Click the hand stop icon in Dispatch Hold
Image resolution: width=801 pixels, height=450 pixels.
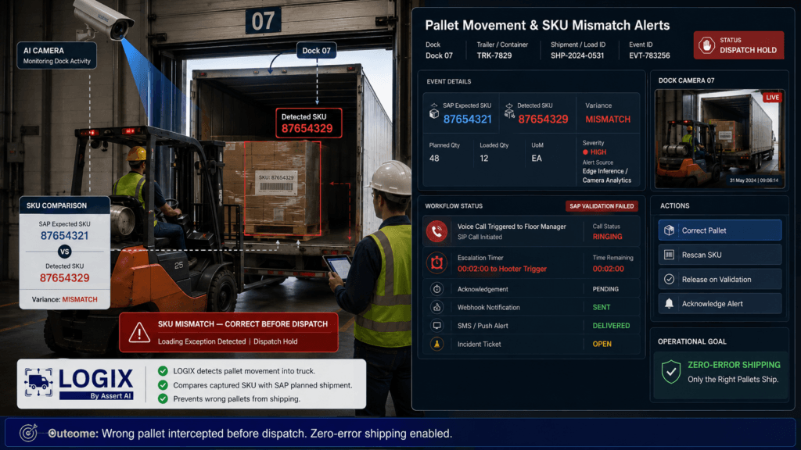(x=706, y=45)
